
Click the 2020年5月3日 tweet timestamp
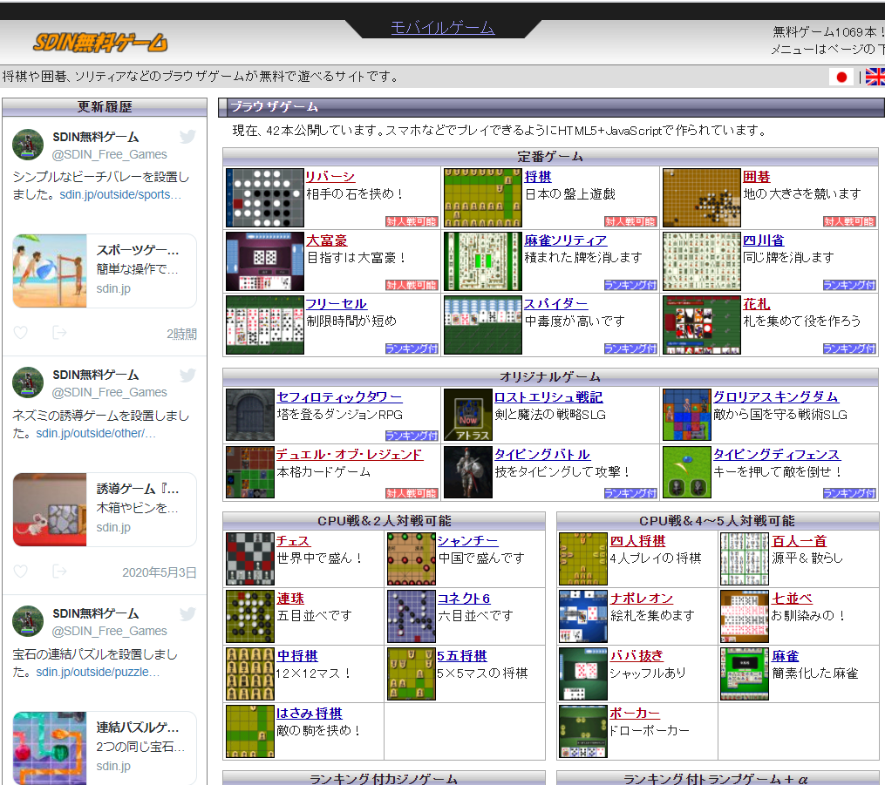pyautogui.click(x=160, y=572)
